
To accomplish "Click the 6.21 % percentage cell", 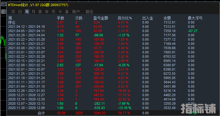I will [123, 74].
